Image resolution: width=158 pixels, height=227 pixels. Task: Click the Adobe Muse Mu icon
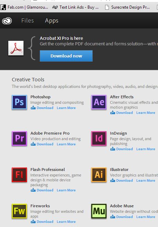[99, 211]
